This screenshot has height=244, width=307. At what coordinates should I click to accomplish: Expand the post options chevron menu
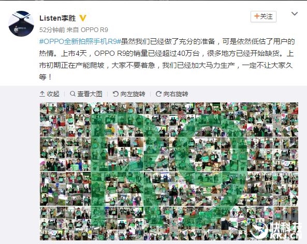point(295,13)
